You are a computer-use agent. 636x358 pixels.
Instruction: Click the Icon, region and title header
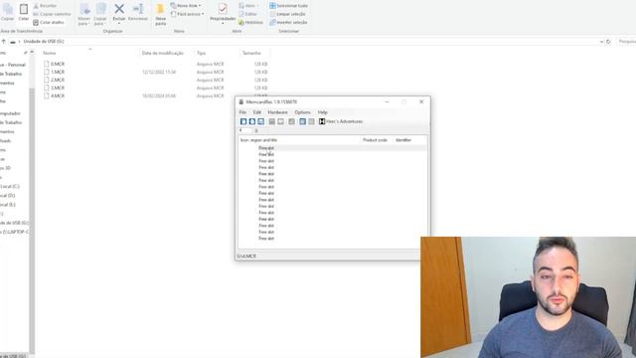point(258,140)
